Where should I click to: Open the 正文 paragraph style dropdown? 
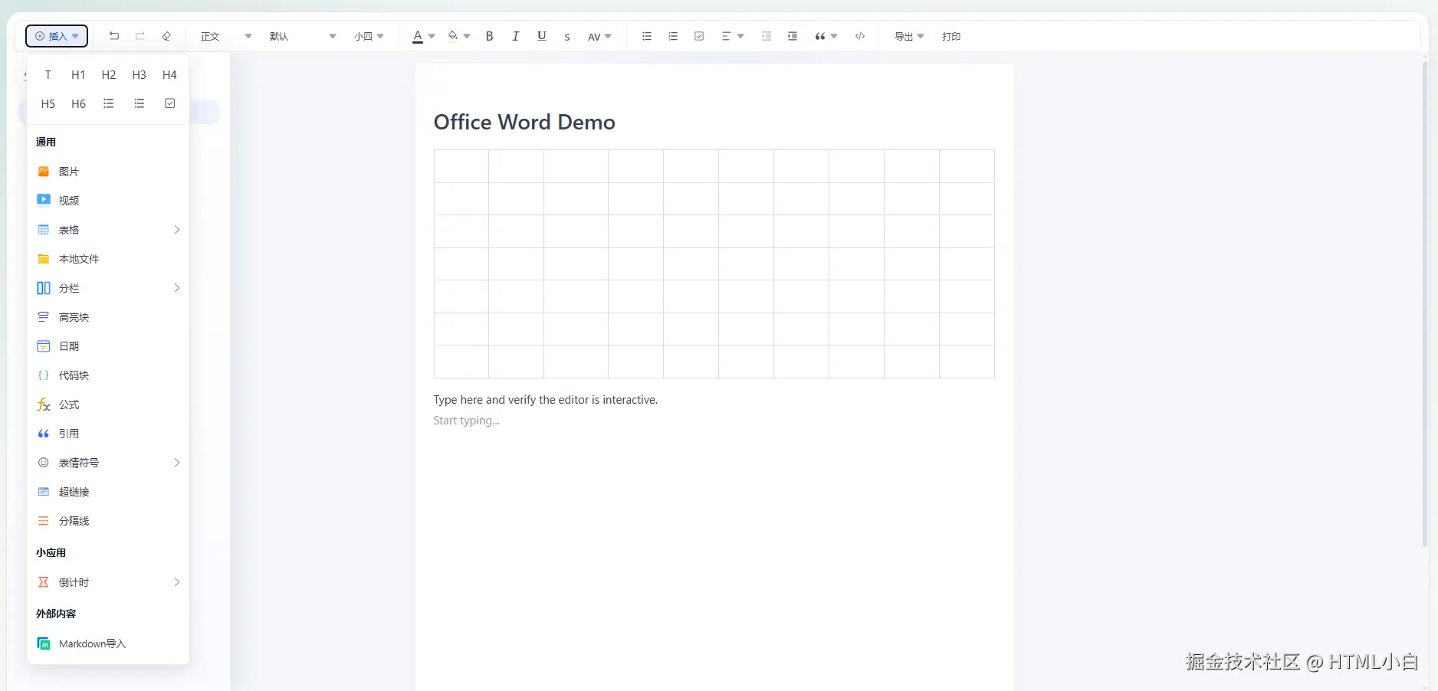225,36
